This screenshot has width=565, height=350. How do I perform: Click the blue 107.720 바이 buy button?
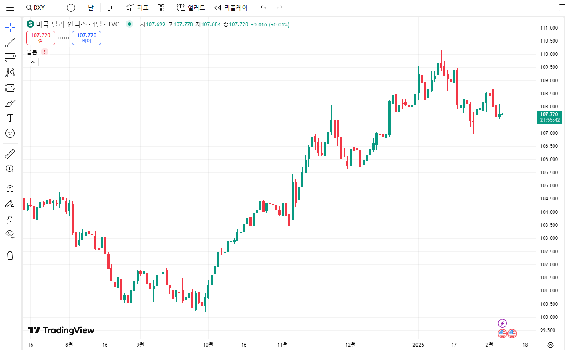(86, 38)
